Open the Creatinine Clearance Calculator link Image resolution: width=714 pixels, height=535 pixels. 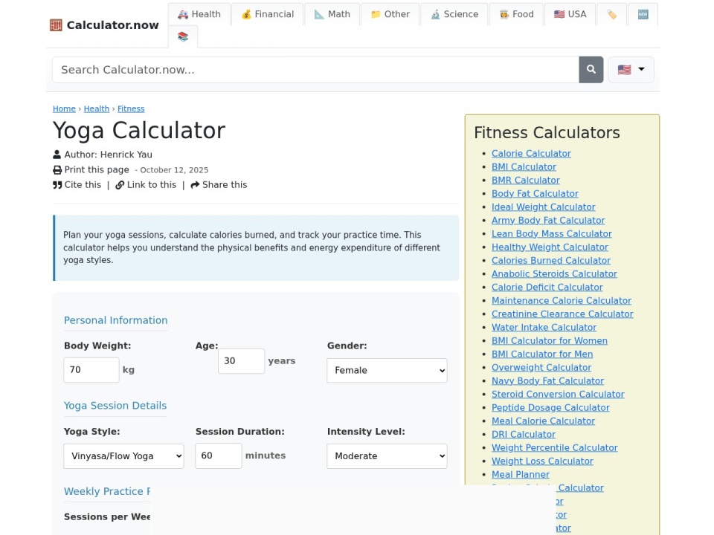(x=562, y=314)
